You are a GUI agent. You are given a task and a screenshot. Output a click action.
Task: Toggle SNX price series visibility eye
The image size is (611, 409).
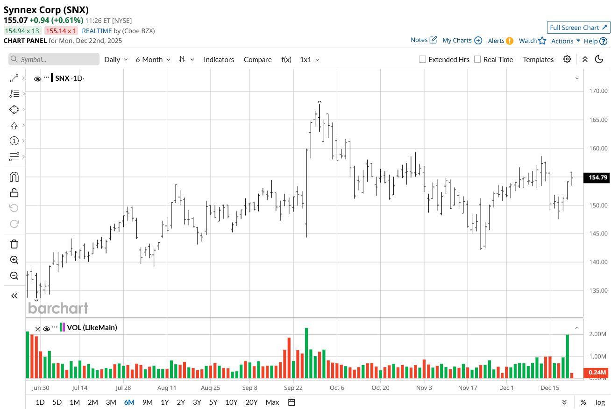click(38, 79)
